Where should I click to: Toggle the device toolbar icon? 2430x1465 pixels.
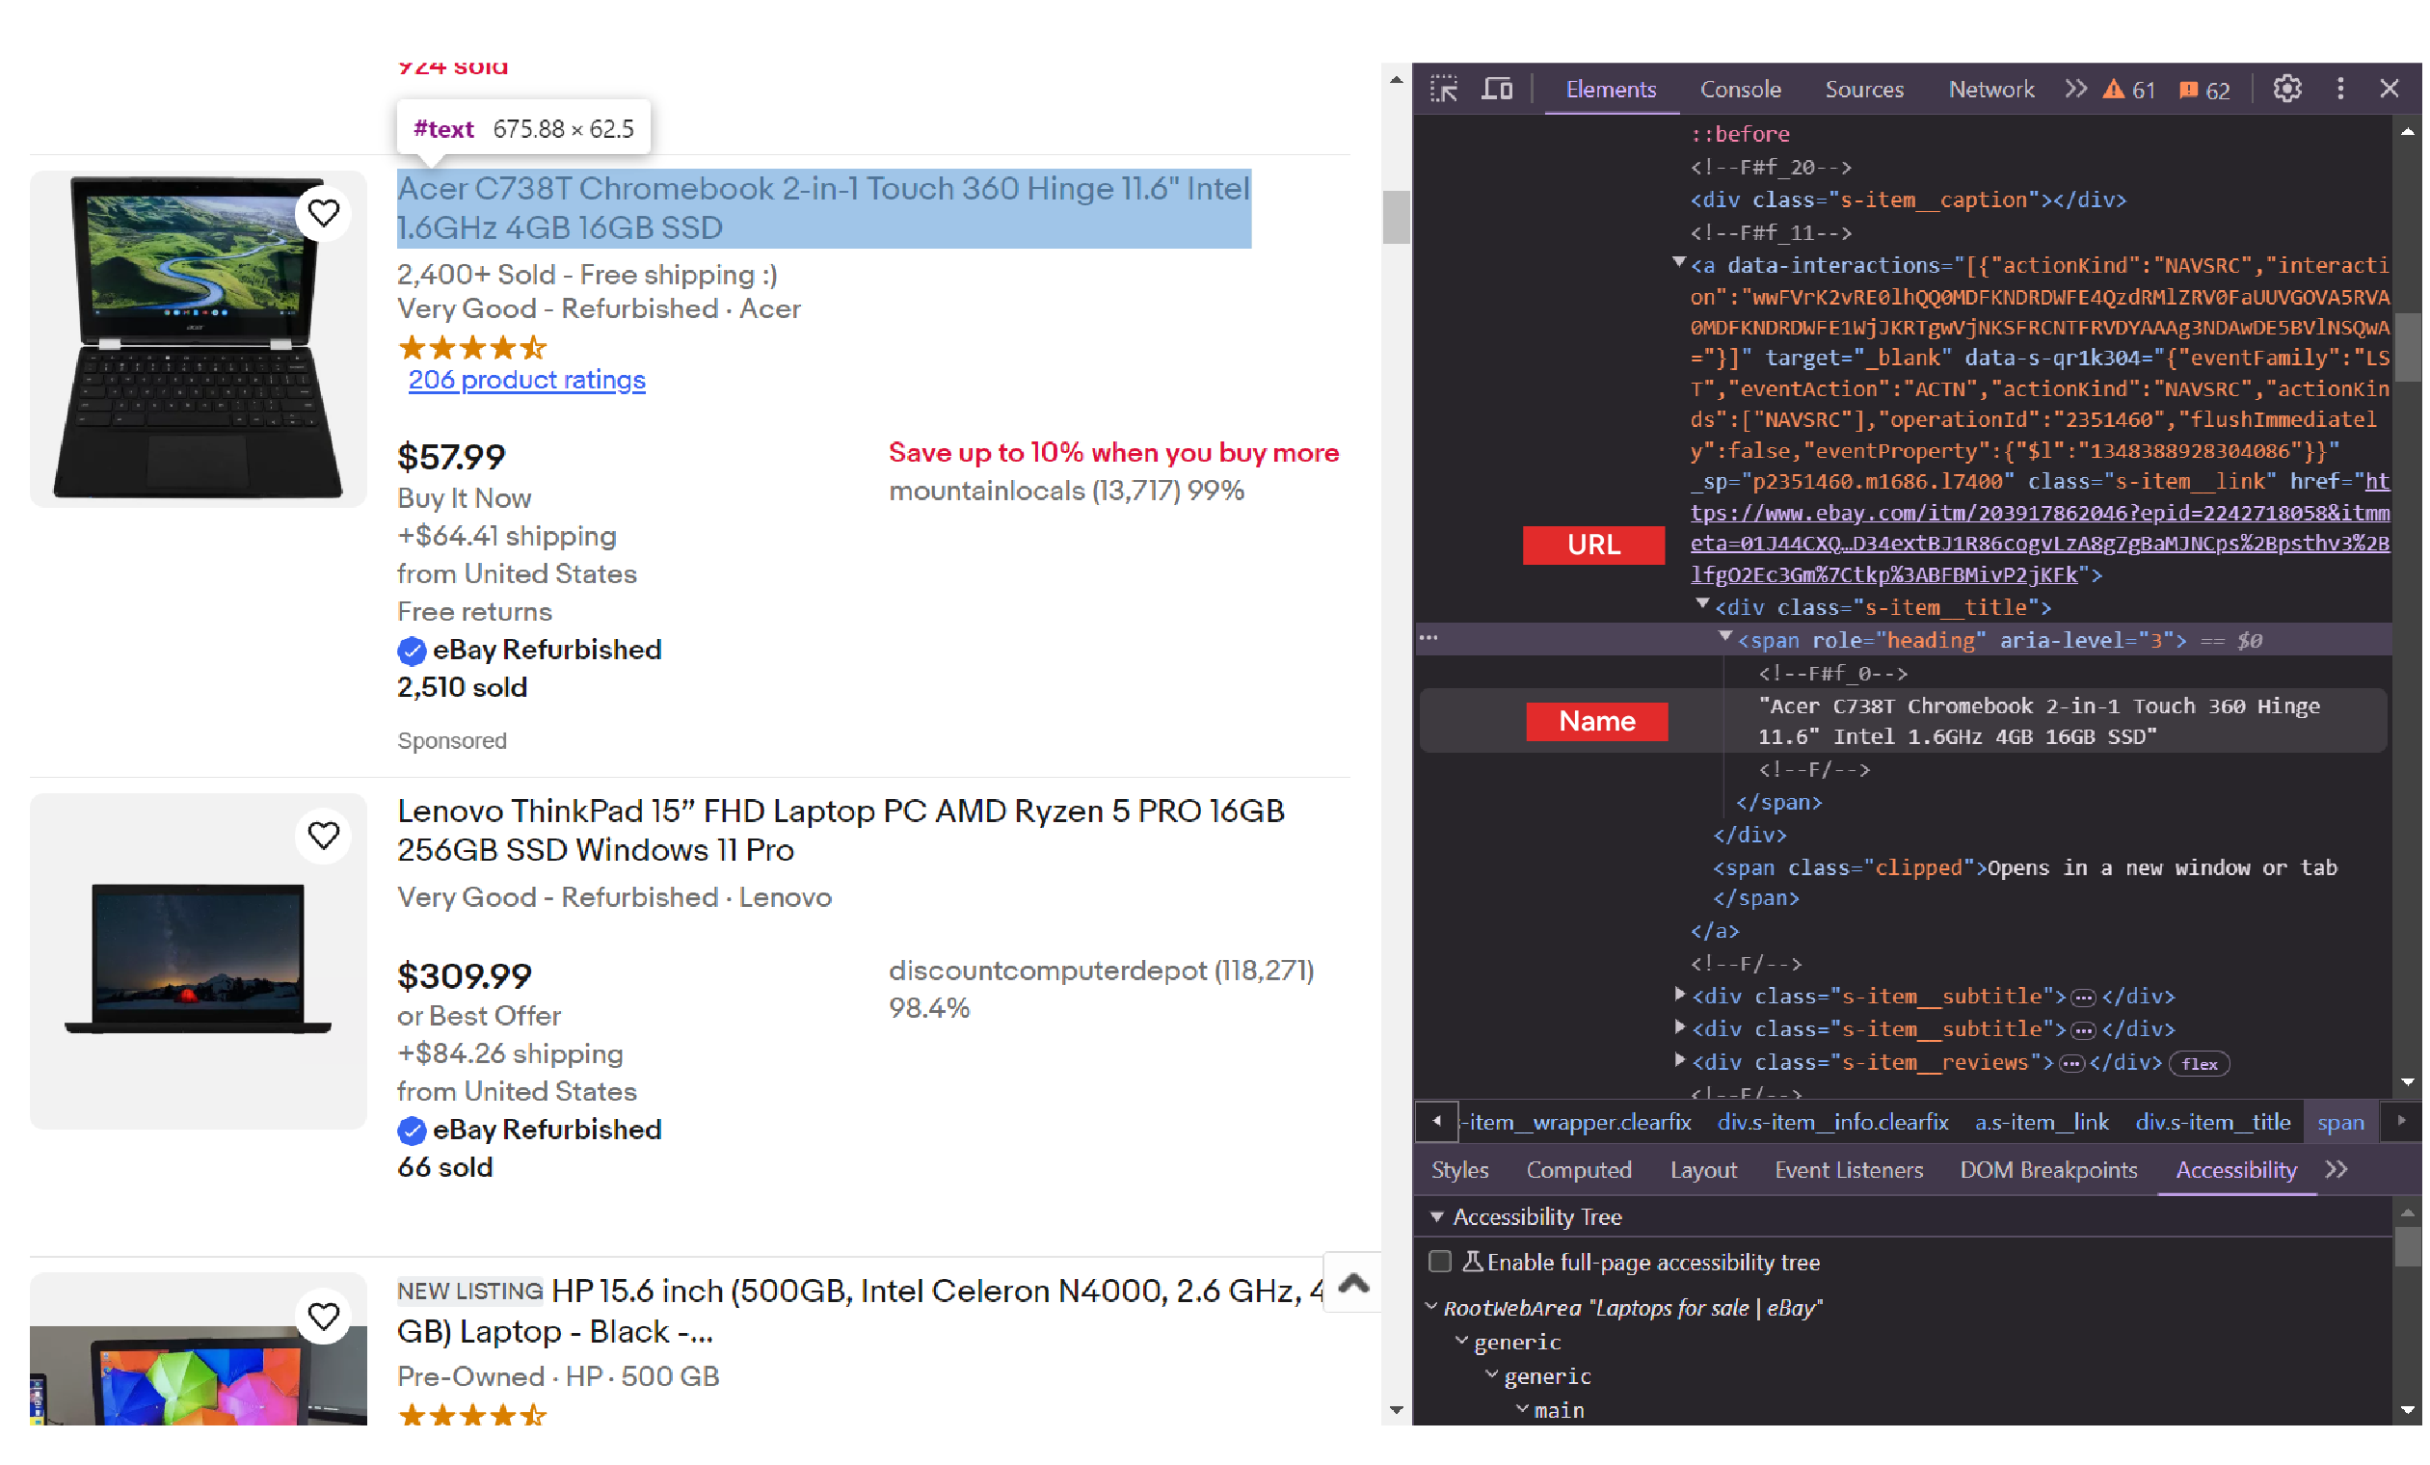(1497, 89)
